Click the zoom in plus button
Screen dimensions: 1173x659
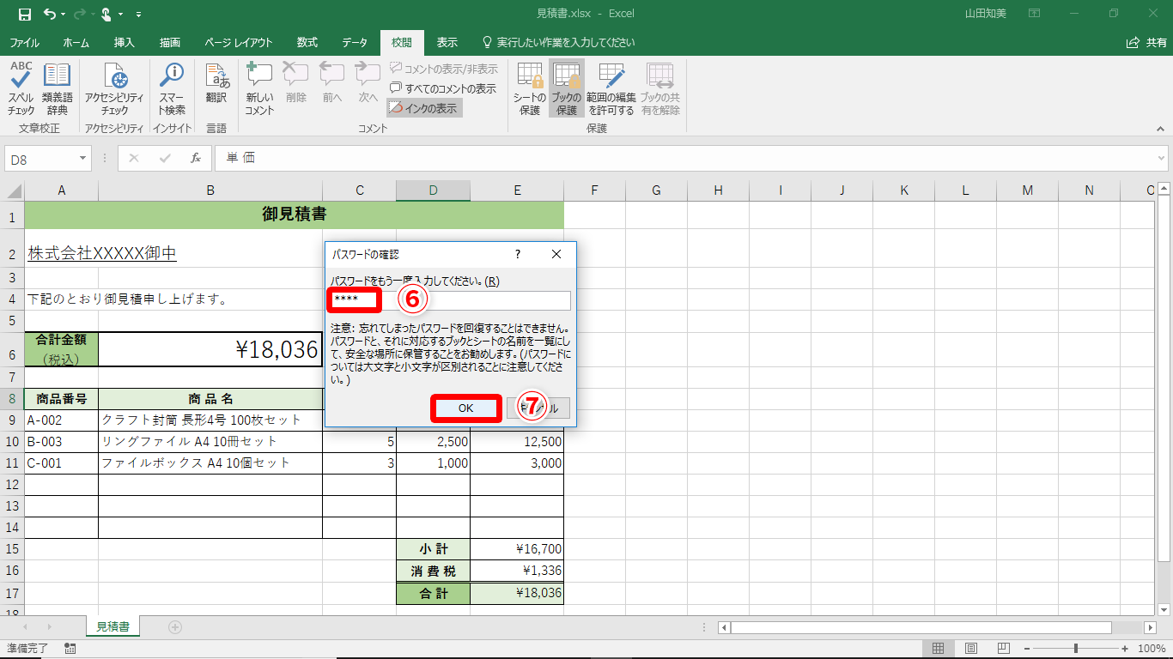[1127, 649]
